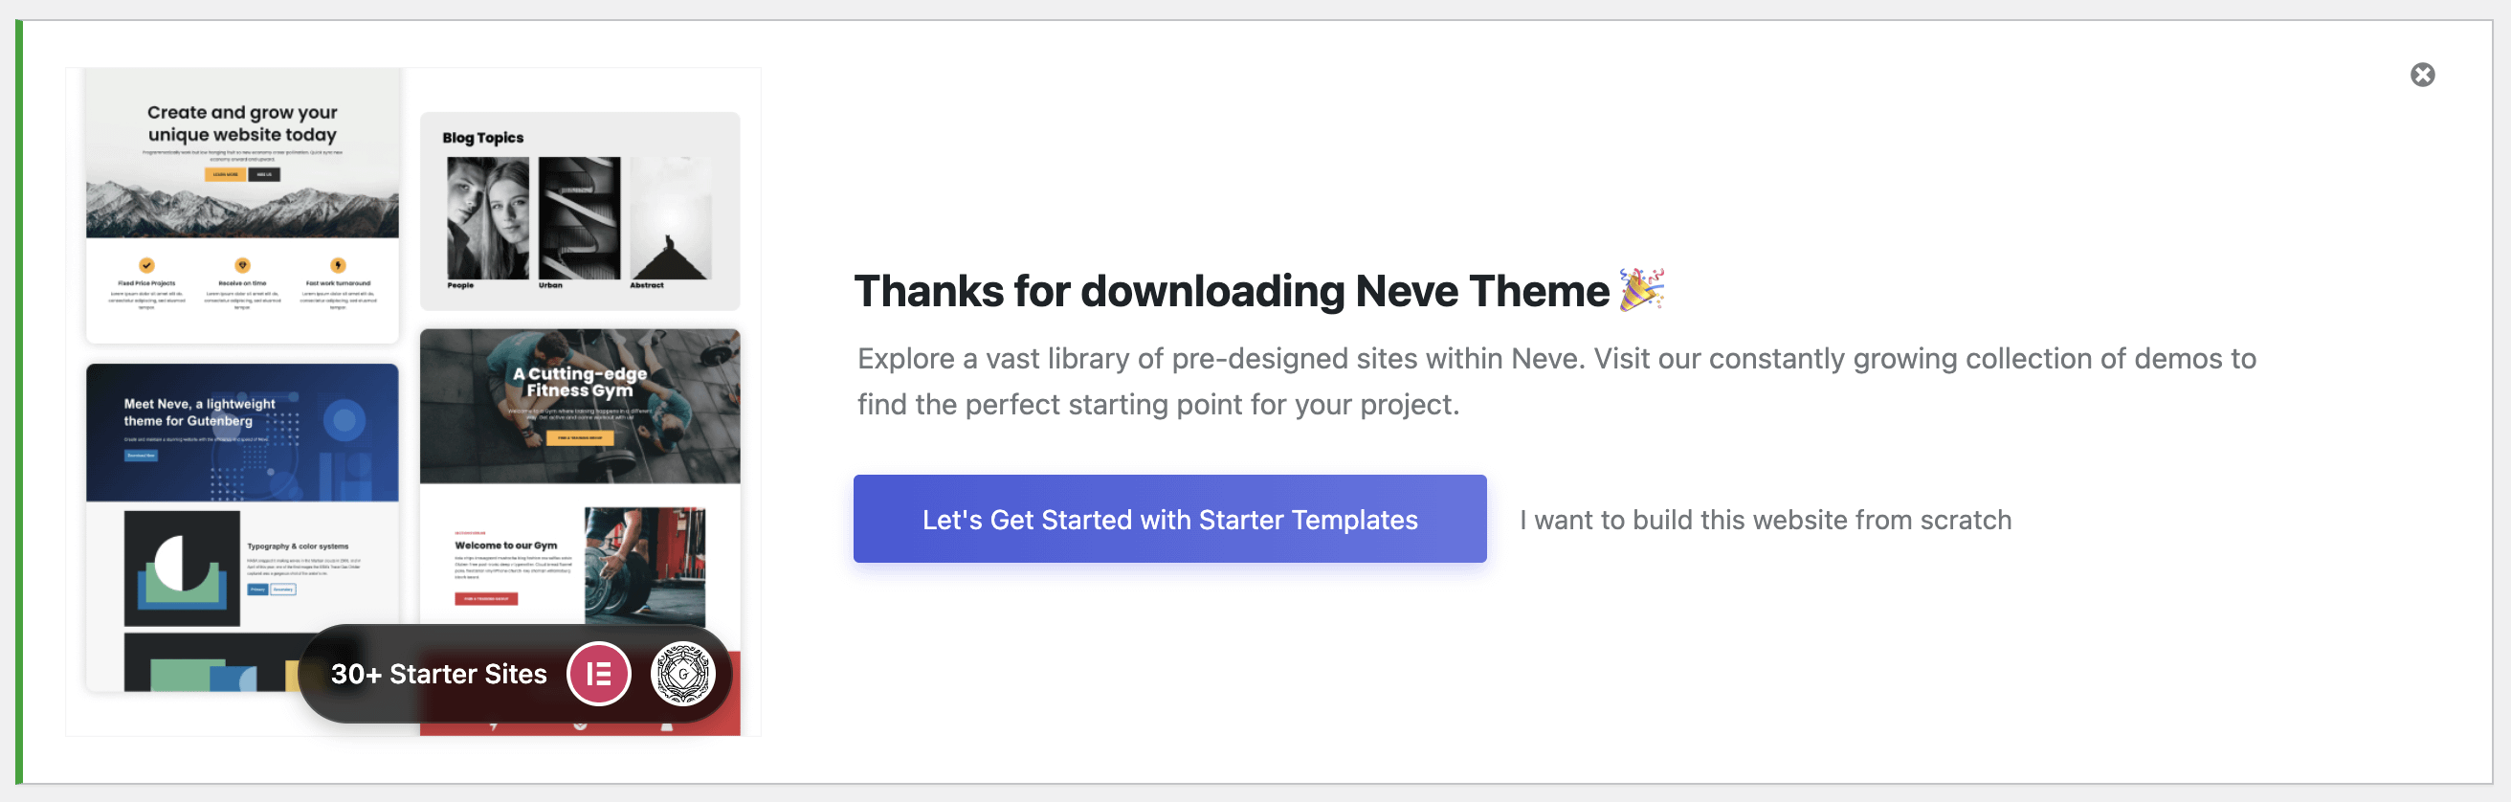Image resolution: width=2511 pixels, height=802 pixels.
Task: Click the Abstract blog topic photo
Action: click(x=671, y=218)
